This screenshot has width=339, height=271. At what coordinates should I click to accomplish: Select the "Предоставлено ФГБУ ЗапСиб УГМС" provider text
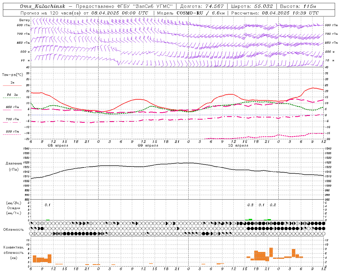tap(124, 6)
